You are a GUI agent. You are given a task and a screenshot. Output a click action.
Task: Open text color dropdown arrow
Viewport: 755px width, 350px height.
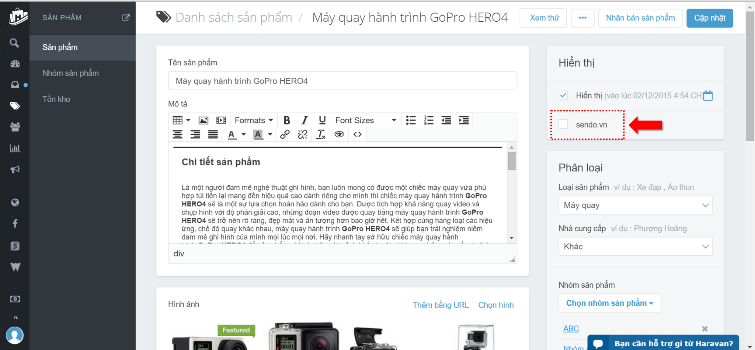(244, 134)
